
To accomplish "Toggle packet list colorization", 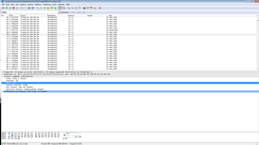I will coord(60,8).
